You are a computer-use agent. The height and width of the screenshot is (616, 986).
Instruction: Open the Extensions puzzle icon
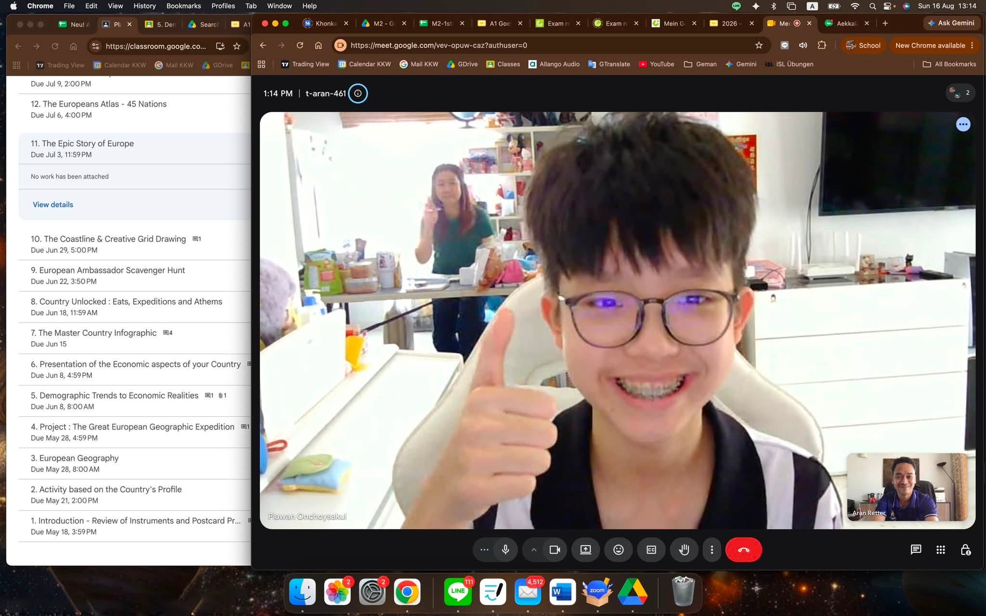(x=822, y=45)
